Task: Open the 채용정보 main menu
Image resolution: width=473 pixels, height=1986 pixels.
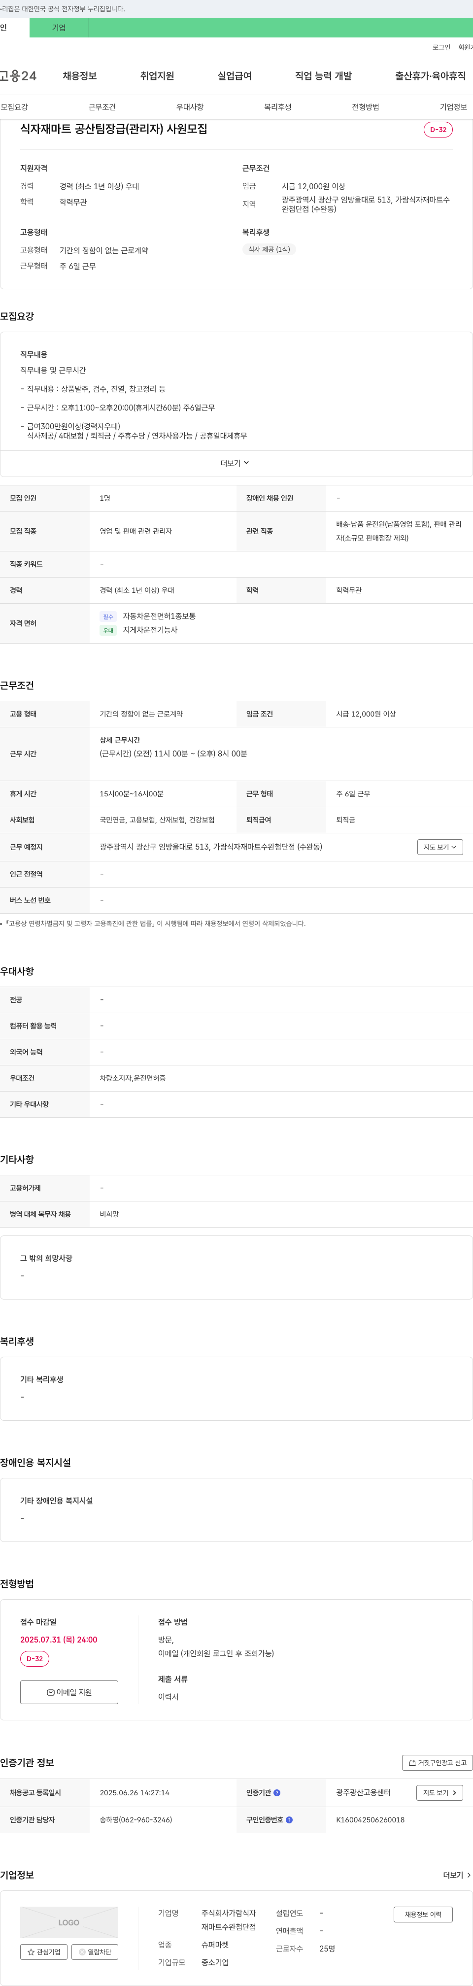Action: (x=79, y=75)
